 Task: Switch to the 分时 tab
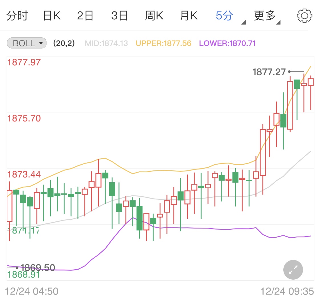pyautogui.click(x=17, y=16)
